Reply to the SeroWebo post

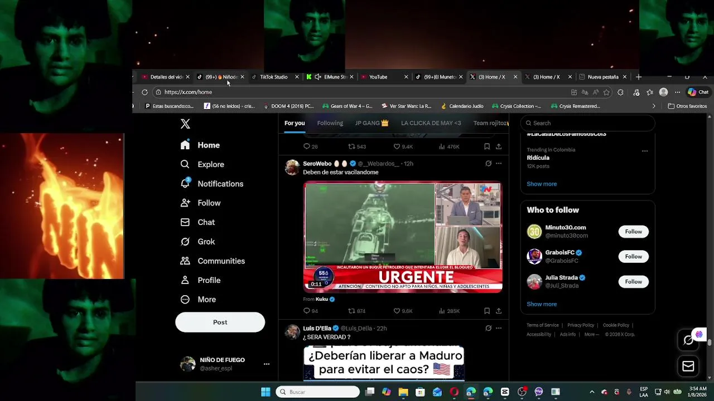coord(310,311)
